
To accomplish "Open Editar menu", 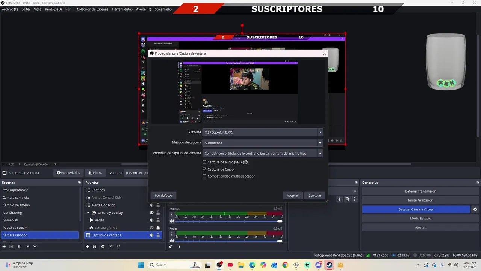I will click(x=26, y=9).
